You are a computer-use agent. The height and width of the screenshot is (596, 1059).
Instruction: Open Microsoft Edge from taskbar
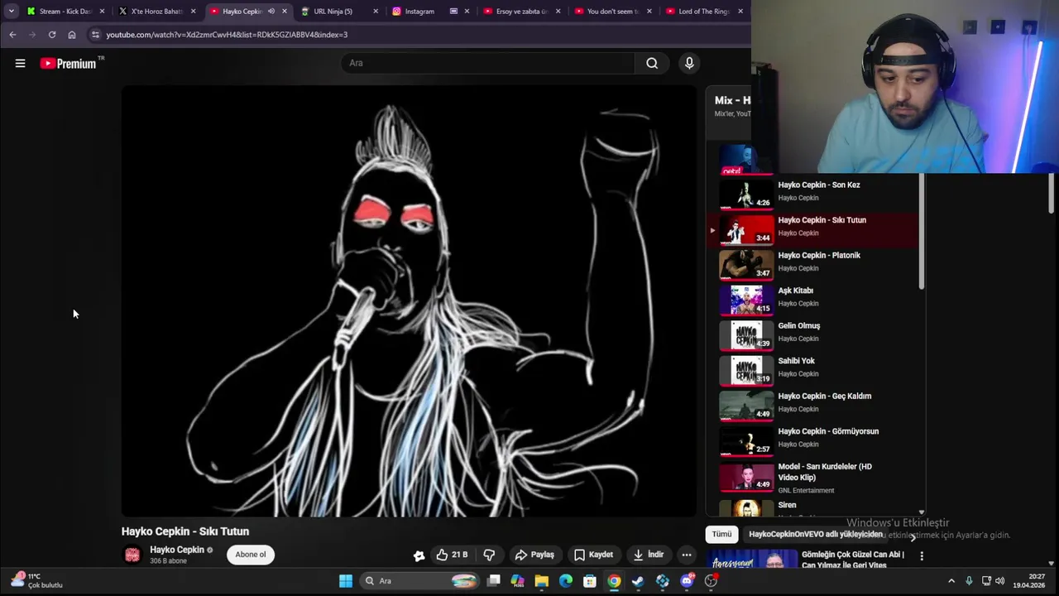pos(565,581)
